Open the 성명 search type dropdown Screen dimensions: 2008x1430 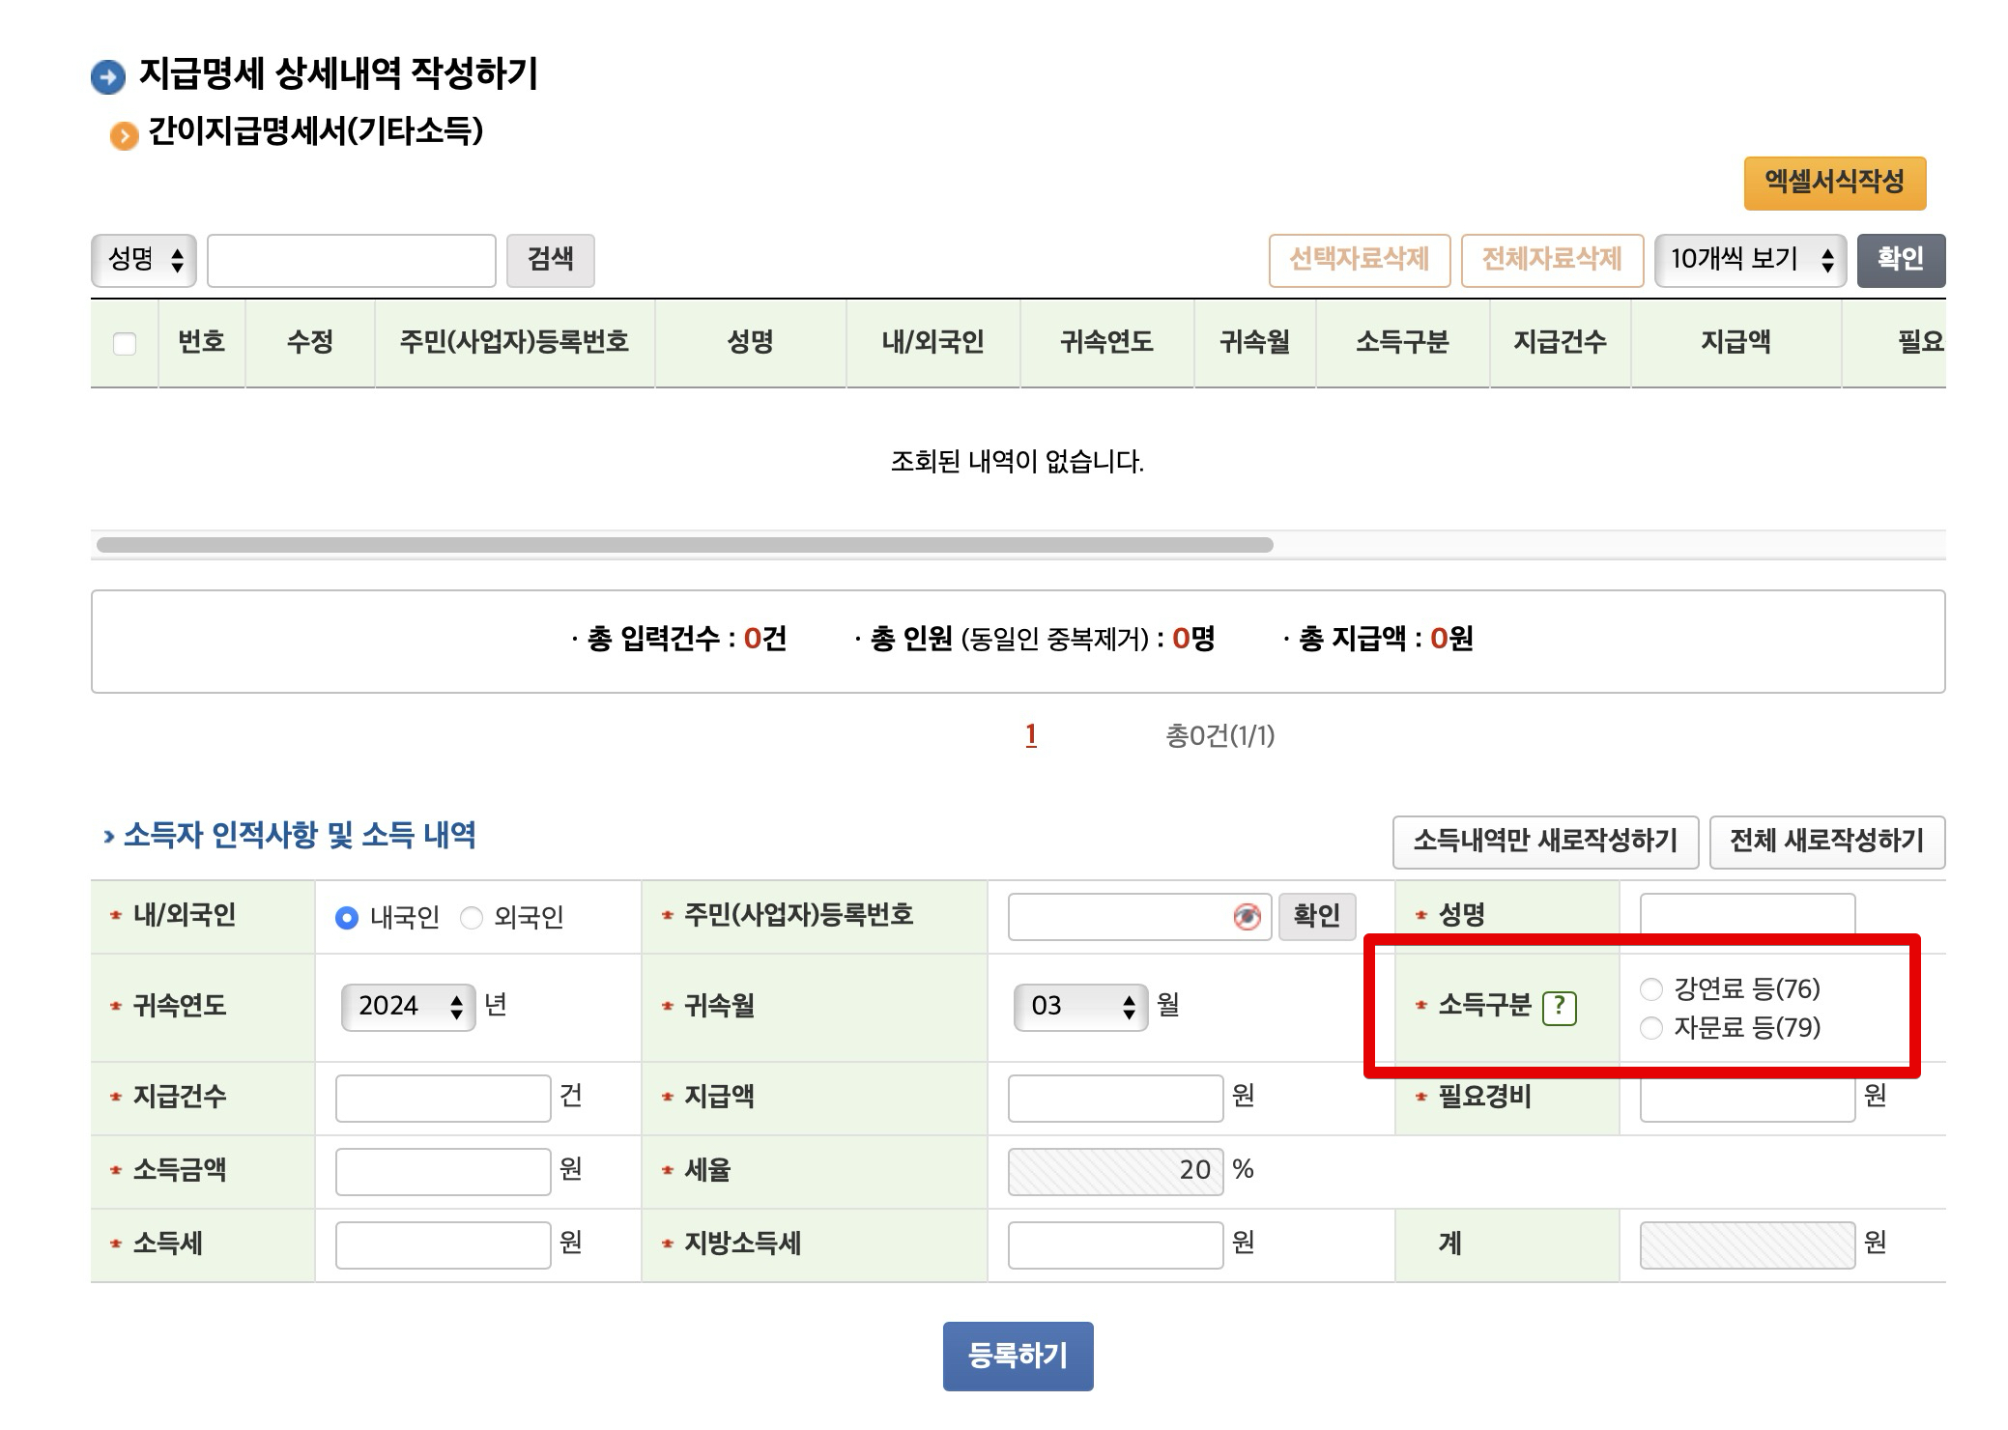click(x=144, y=260)
